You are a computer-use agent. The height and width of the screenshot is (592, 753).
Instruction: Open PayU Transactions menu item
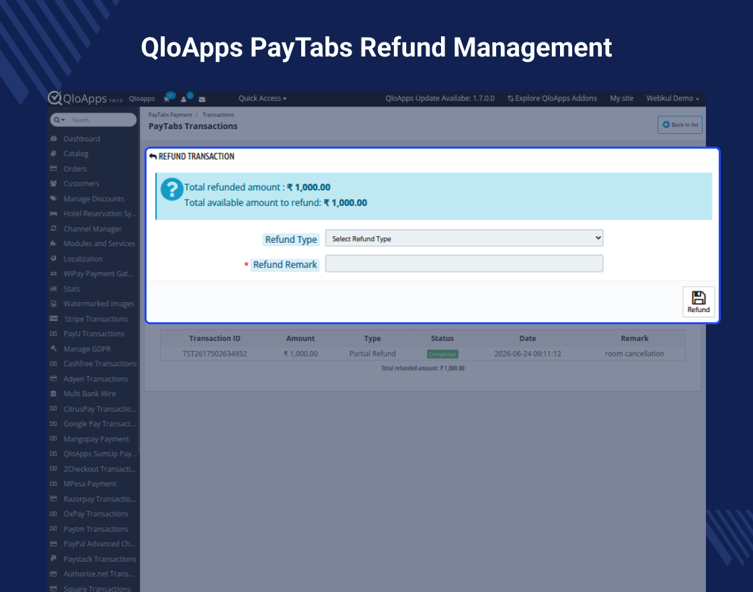click(x=93, y=334)
